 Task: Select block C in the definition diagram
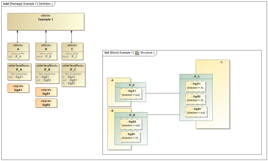[72, 51]
